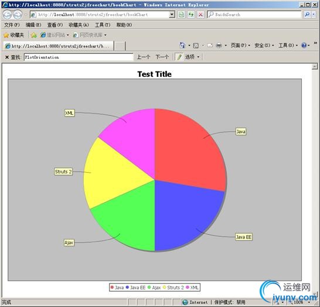Click the Find field containing PlotOrientation

click(79, 57)
